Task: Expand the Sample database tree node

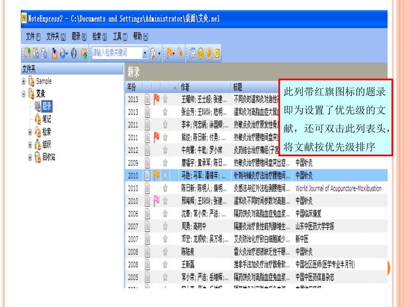Action: (x=24, y=81)
